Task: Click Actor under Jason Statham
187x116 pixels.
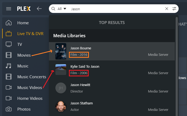Action: tap(75, 110)
